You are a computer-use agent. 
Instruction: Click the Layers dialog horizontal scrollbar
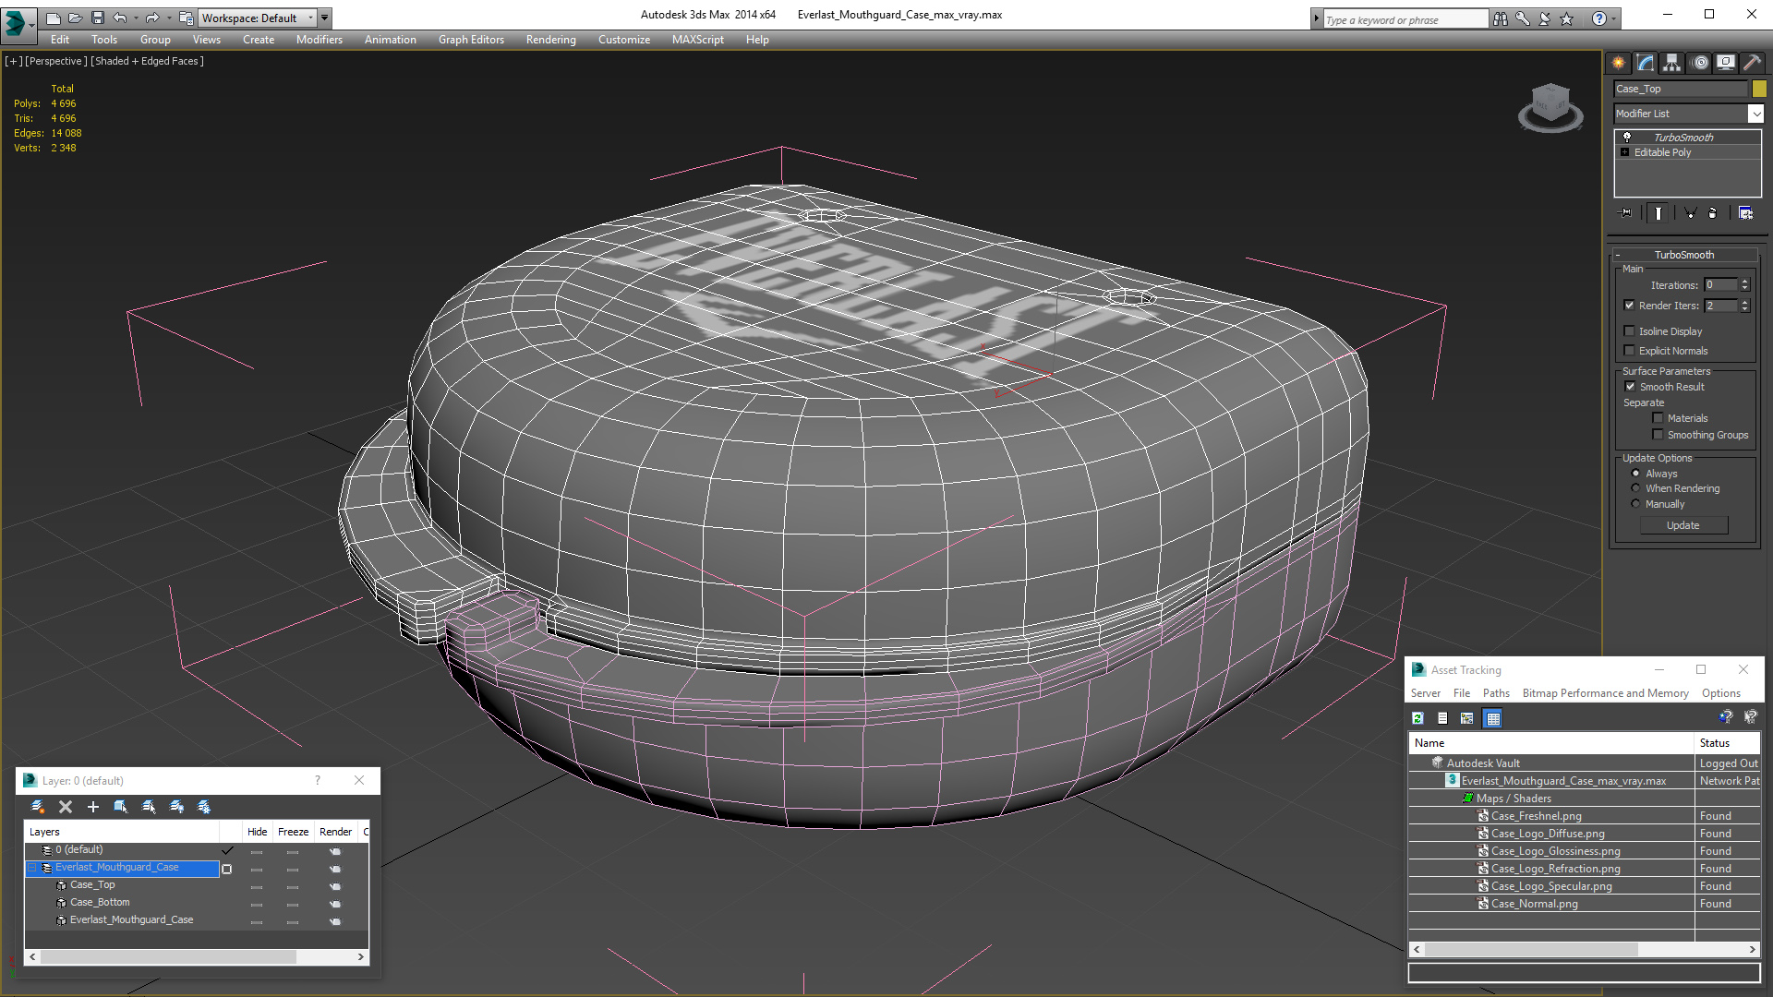197,957
